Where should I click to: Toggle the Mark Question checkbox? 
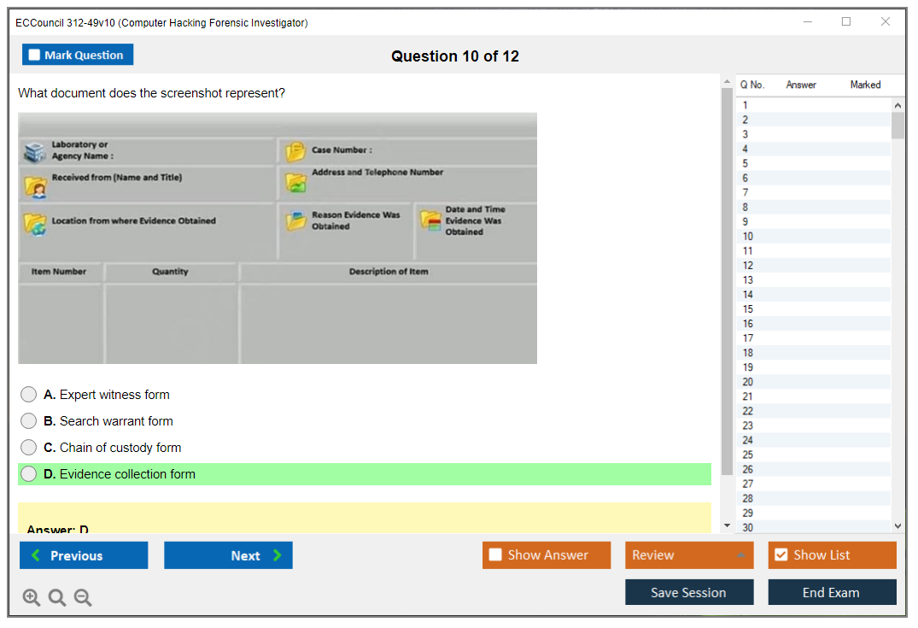pyautogui.click(x=35, y=56)
